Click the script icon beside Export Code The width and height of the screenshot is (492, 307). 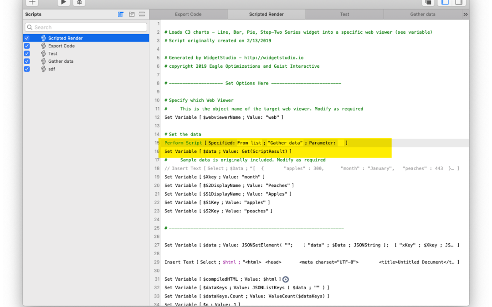click(x=43, y=46)
